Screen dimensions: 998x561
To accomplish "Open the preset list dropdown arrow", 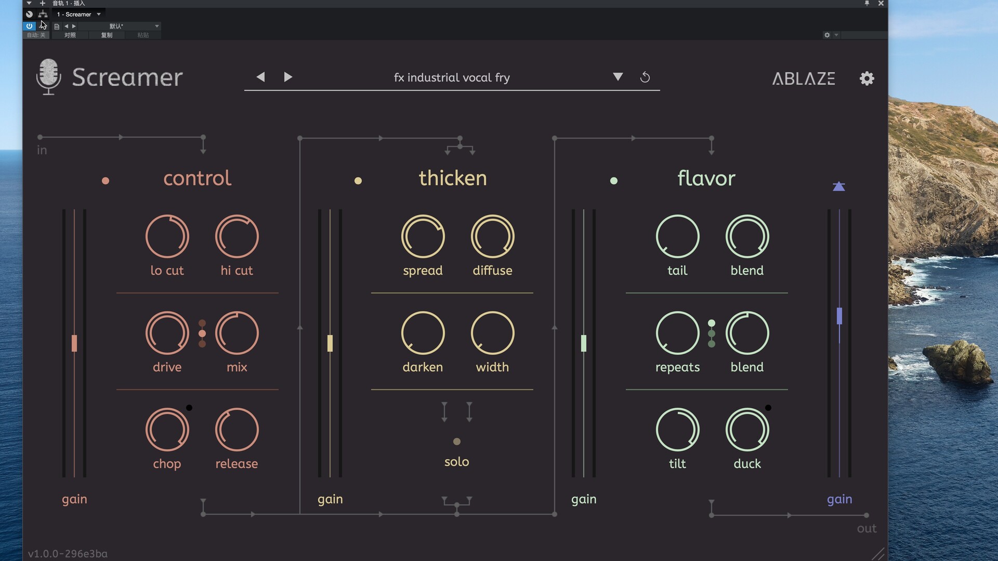I will click(618, 77).
